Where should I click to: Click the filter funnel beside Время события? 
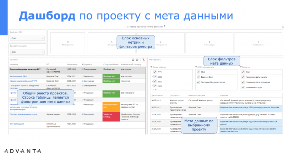point(151,67)
